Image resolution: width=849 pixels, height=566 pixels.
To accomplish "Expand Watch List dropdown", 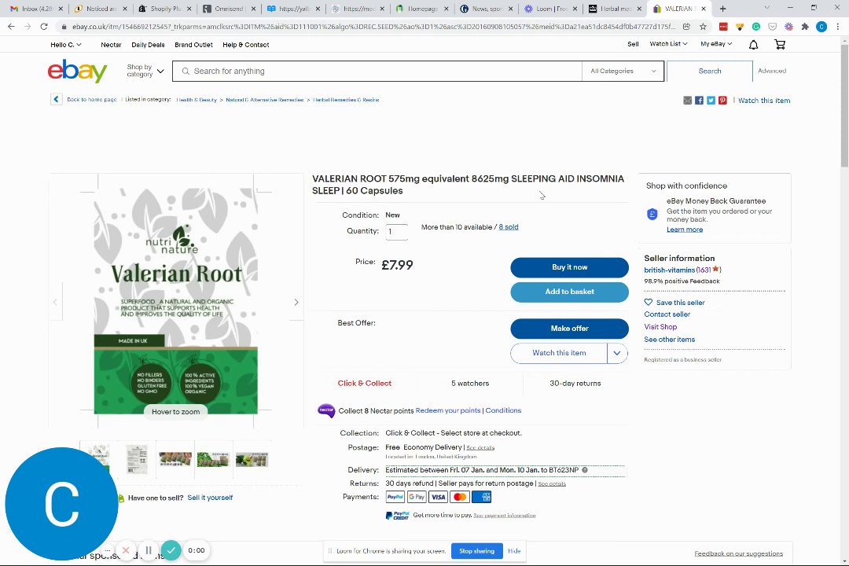I will click(668, 44).
